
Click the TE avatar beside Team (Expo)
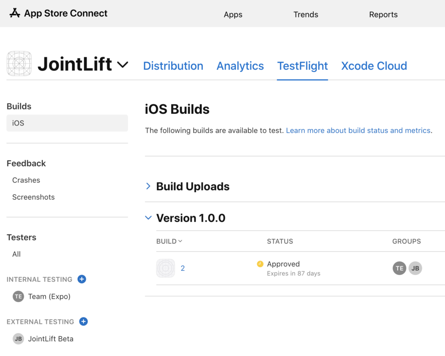pyautogui.click(x=18, y=297)
